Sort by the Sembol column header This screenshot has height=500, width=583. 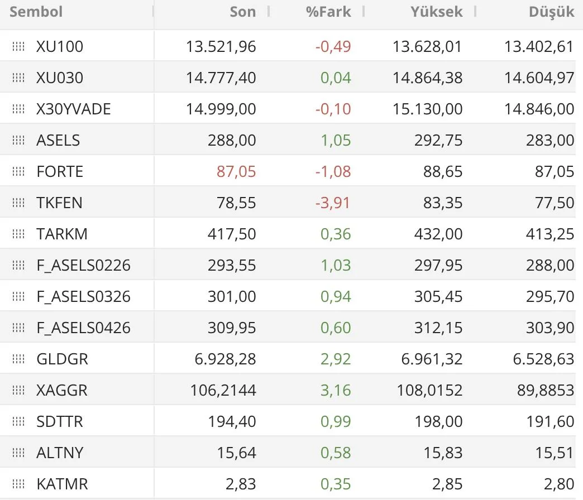(x=36, y=12)
